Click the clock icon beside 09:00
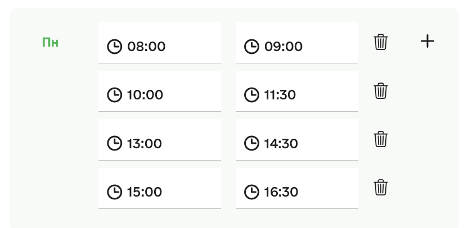This screenshot has width=468, height=228. tap(251, 46)
